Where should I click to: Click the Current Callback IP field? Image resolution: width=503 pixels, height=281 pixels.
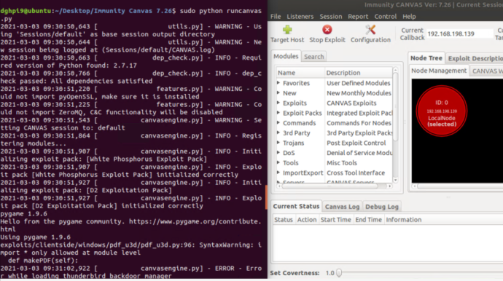459,33
